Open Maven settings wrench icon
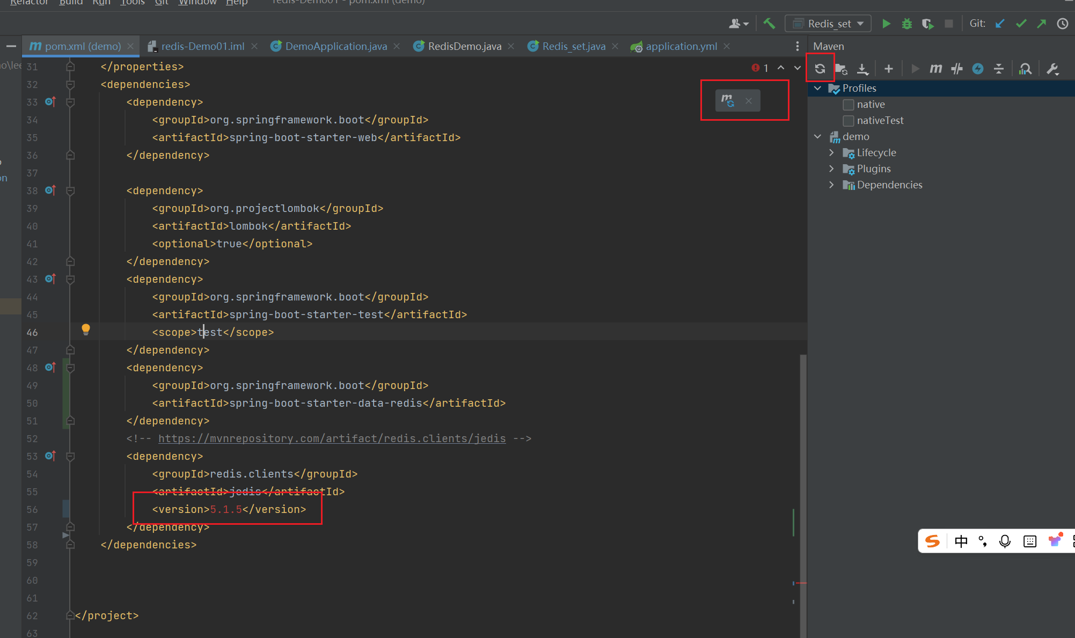 tap(1052, 69)
